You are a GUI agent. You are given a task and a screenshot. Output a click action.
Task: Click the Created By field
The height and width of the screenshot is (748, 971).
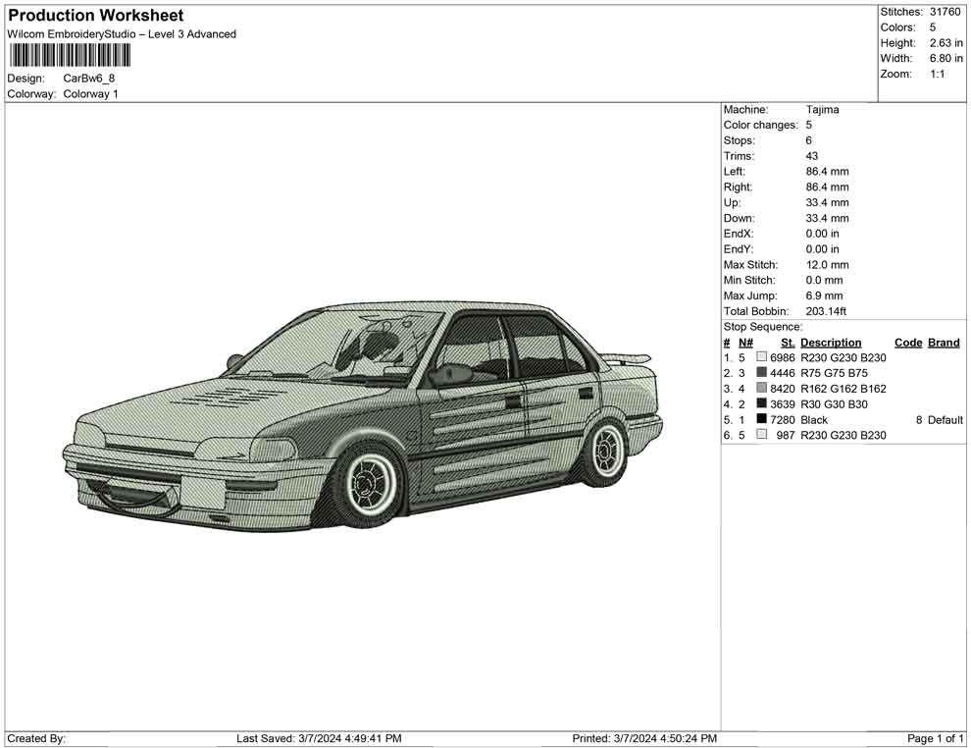34,738
